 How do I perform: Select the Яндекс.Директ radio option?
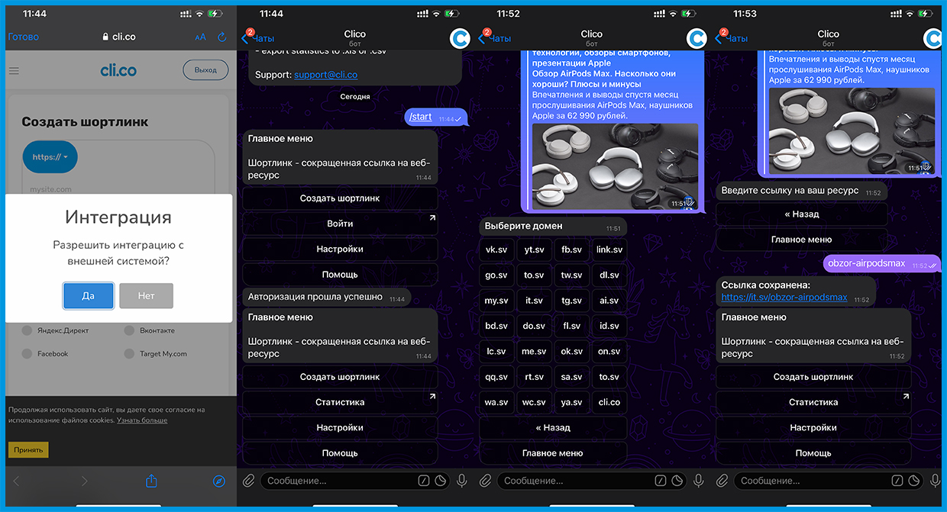[x=27, y=330]
